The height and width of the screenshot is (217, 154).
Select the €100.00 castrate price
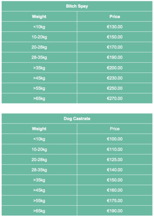tap(114, 139)
